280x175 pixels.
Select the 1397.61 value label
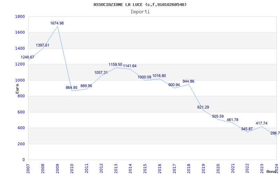pyautogui.click(x=42, y=45)
